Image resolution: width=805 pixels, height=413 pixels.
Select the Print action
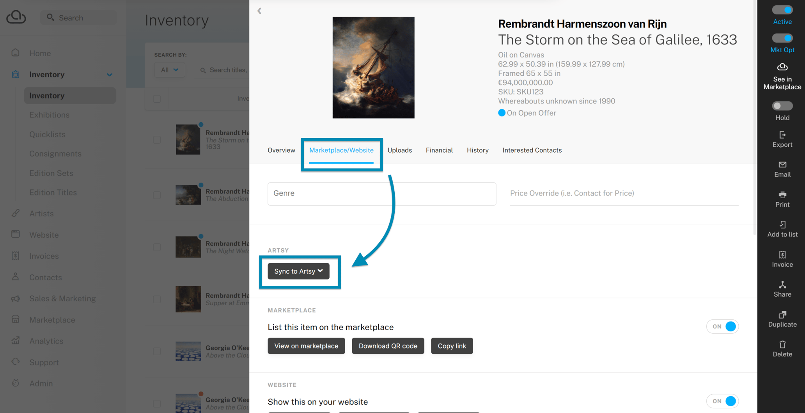(782, 199)
